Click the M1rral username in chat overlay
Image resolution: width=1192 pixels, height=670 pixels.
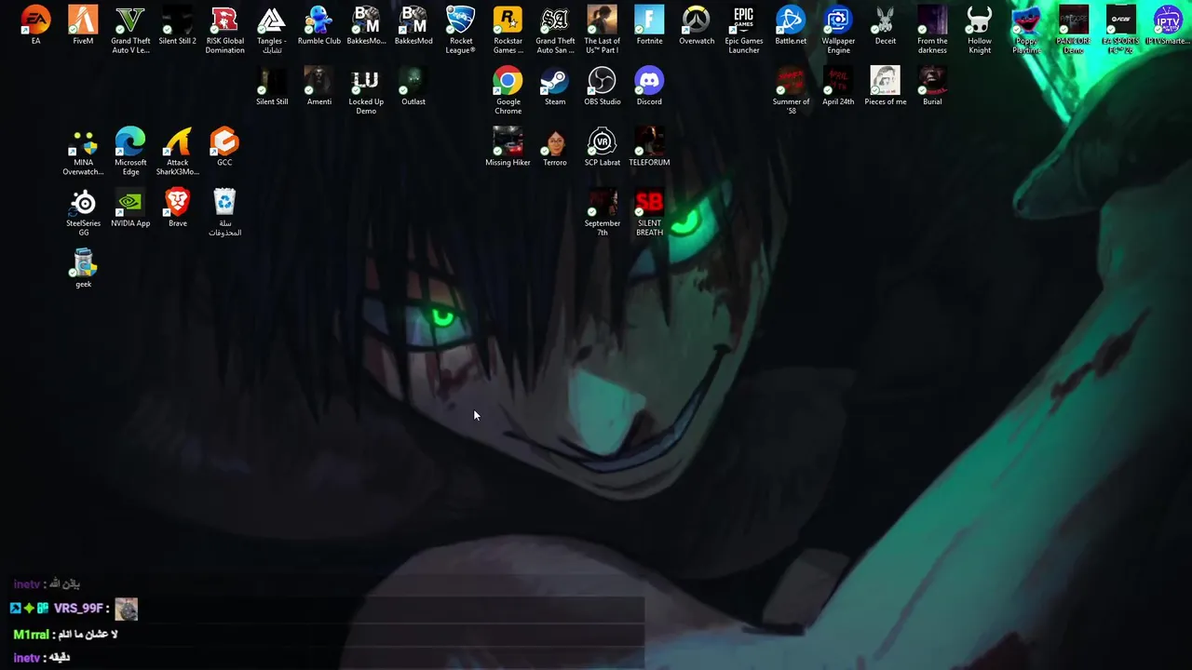click(31, 635)
